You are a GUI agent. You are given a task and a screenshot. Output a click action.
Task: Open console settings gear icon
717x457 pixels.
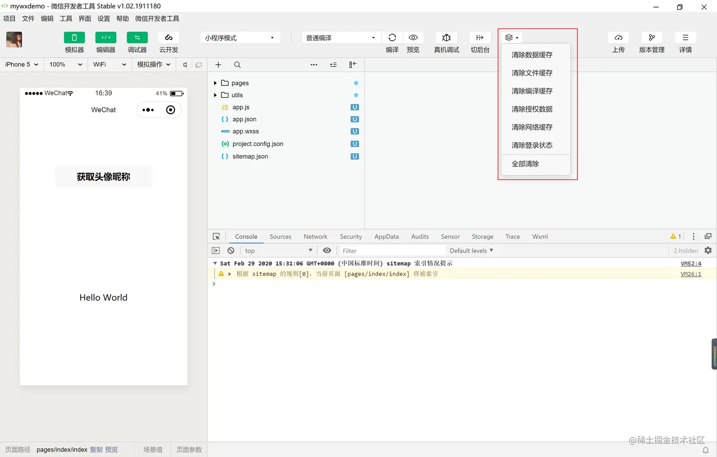pyautogui.click(x=708, y=251)
